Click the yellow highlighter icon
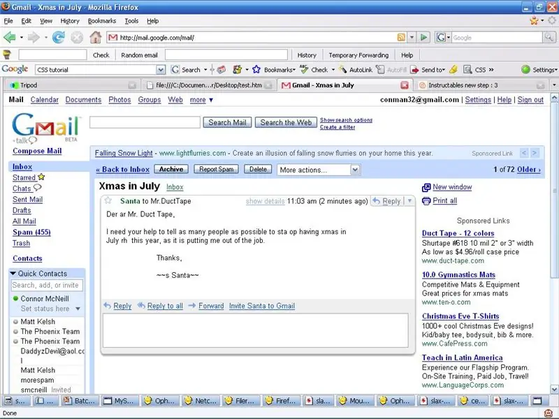The image size is (559, 419). 453,69
